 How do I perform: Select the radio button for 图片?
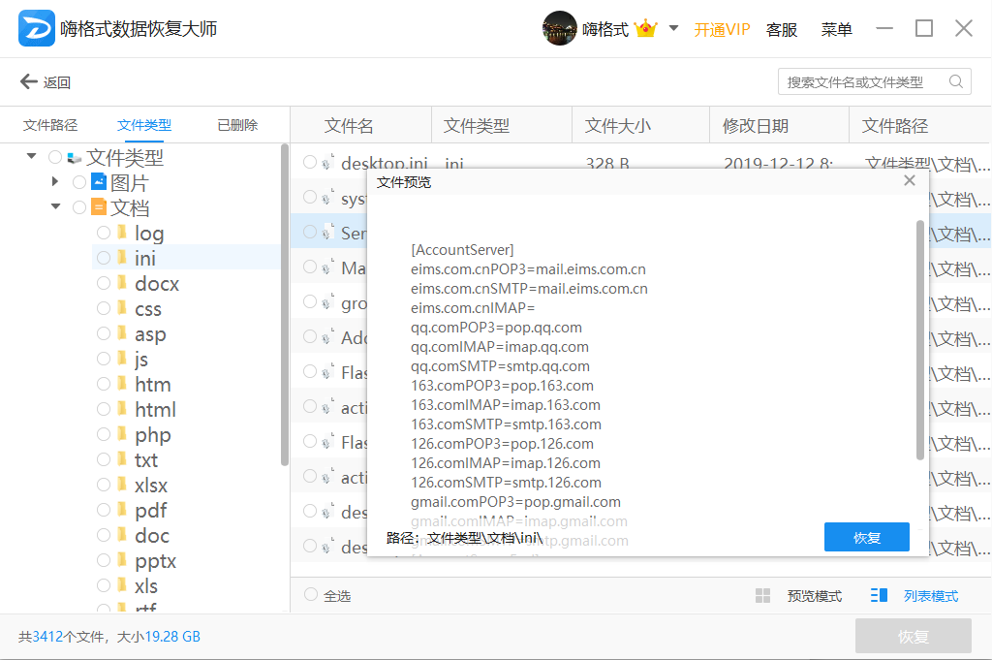[x=79, y=182]
